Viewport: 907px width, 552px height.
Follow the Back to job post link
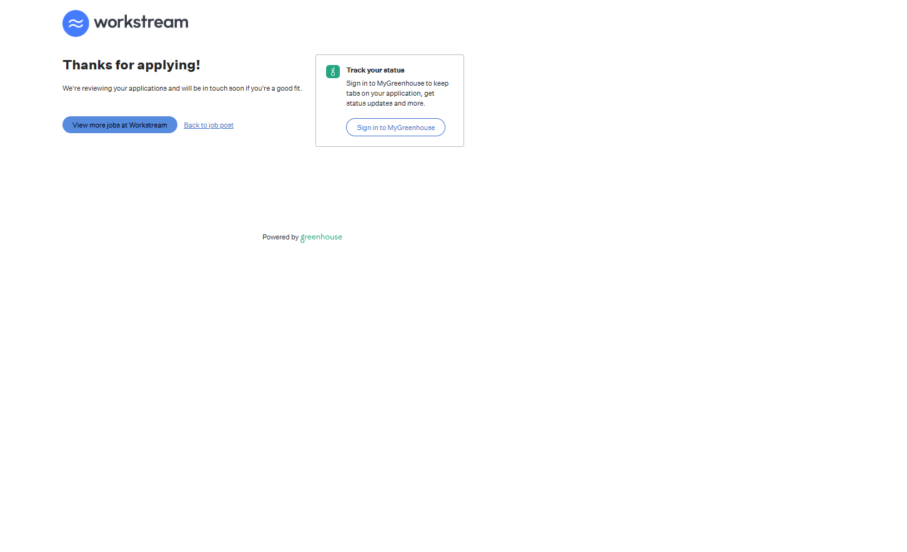click(209, 126)
